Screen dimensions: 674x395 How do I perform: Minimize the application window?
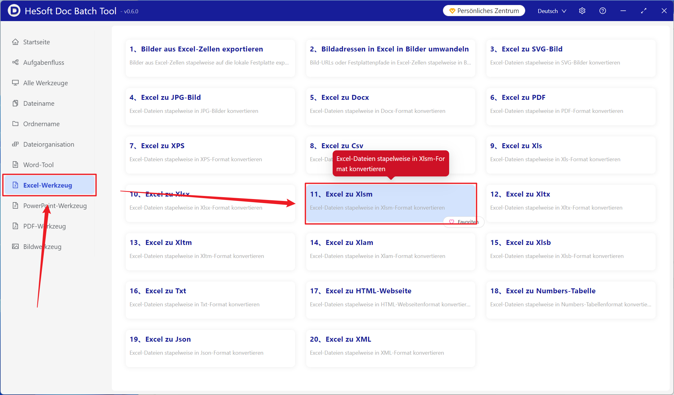coord(623,11)
